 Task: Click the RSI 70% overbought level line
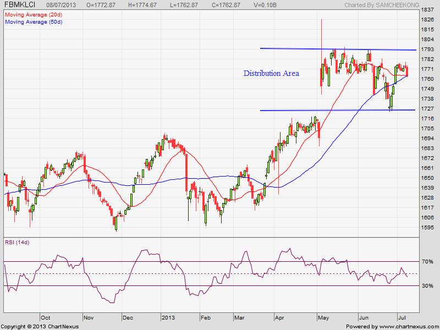212,262
